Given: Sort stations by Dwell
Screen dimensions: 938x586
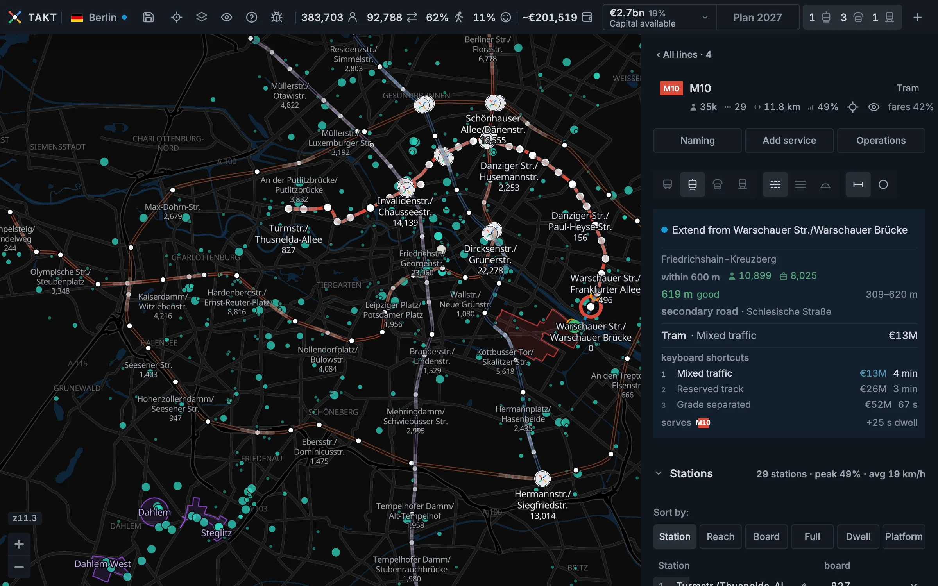Looking at the screenshot, I should coord(858,537).
